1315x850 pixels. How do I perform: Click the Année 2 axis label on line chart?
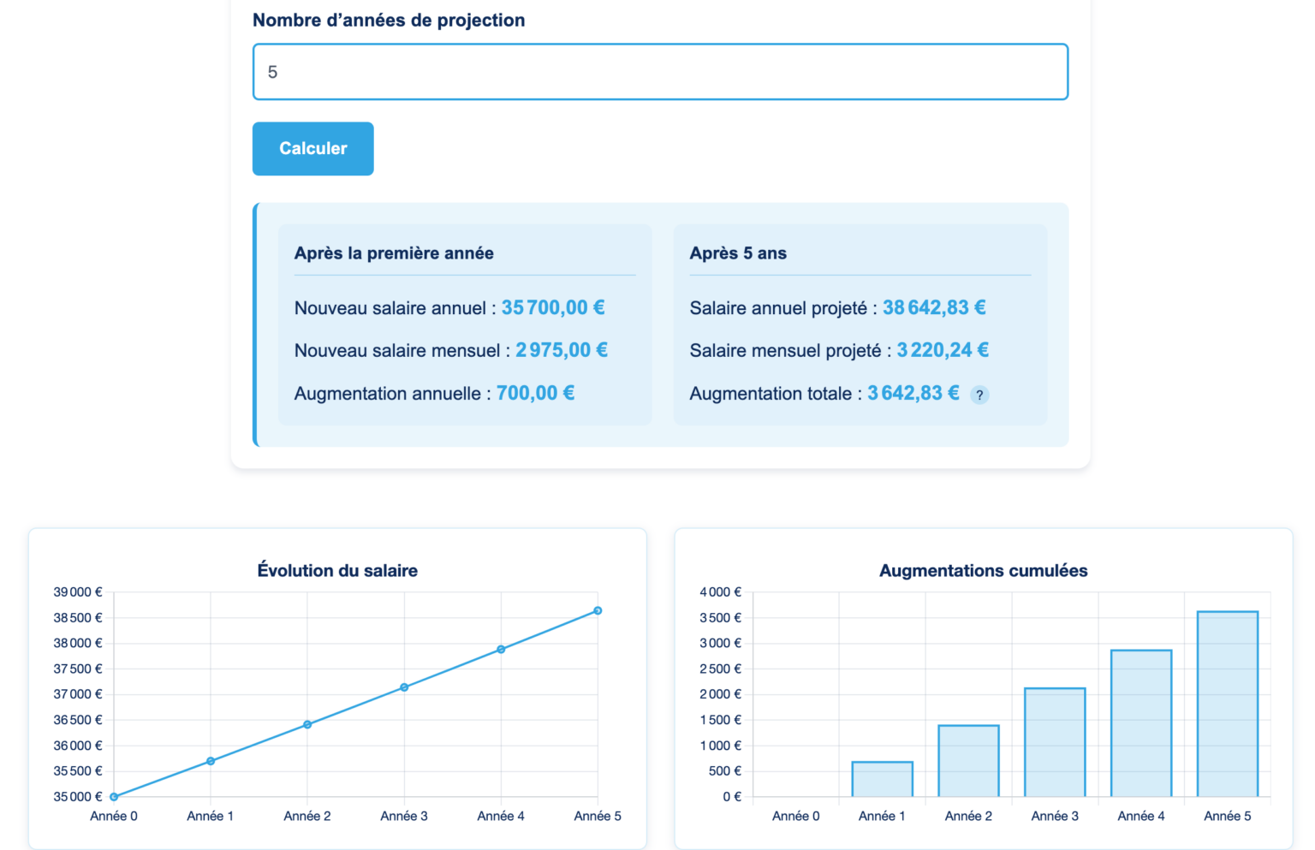tap(307, 816)
